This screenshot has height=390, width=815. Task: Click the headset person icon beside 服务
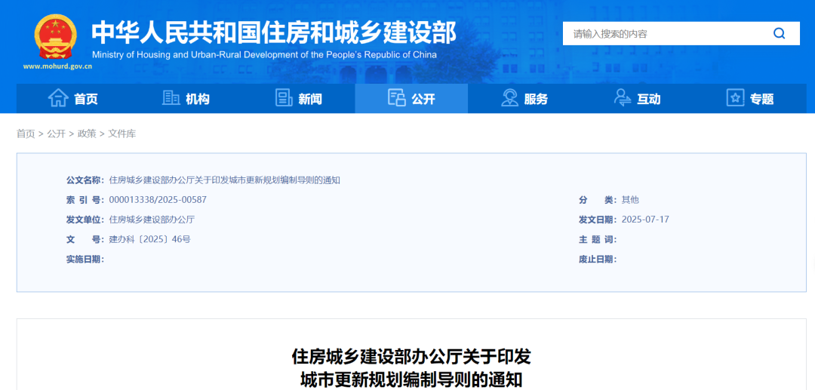(x=509, y=98)
